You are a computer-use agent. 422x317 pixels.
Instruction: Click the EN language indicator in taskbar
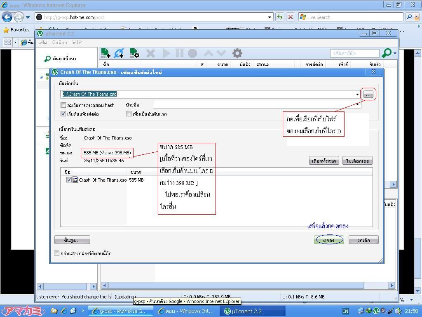tap(345, 311)
